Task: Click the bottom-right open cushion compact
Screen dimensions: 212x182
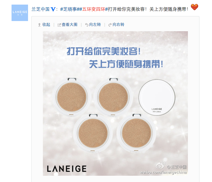Action: (136, 133)
